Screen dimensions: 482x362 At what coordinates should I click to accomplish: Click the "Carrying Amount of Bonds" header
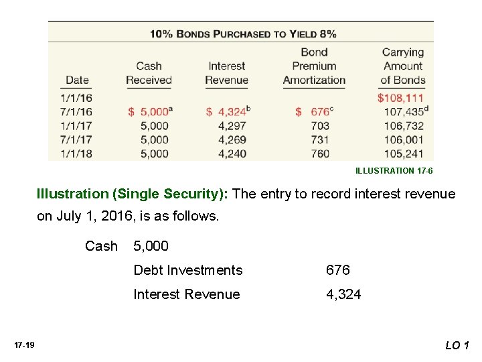click(x=402, y=66)
